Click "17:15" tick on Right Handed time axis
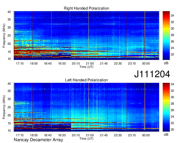 coord(20,63)
